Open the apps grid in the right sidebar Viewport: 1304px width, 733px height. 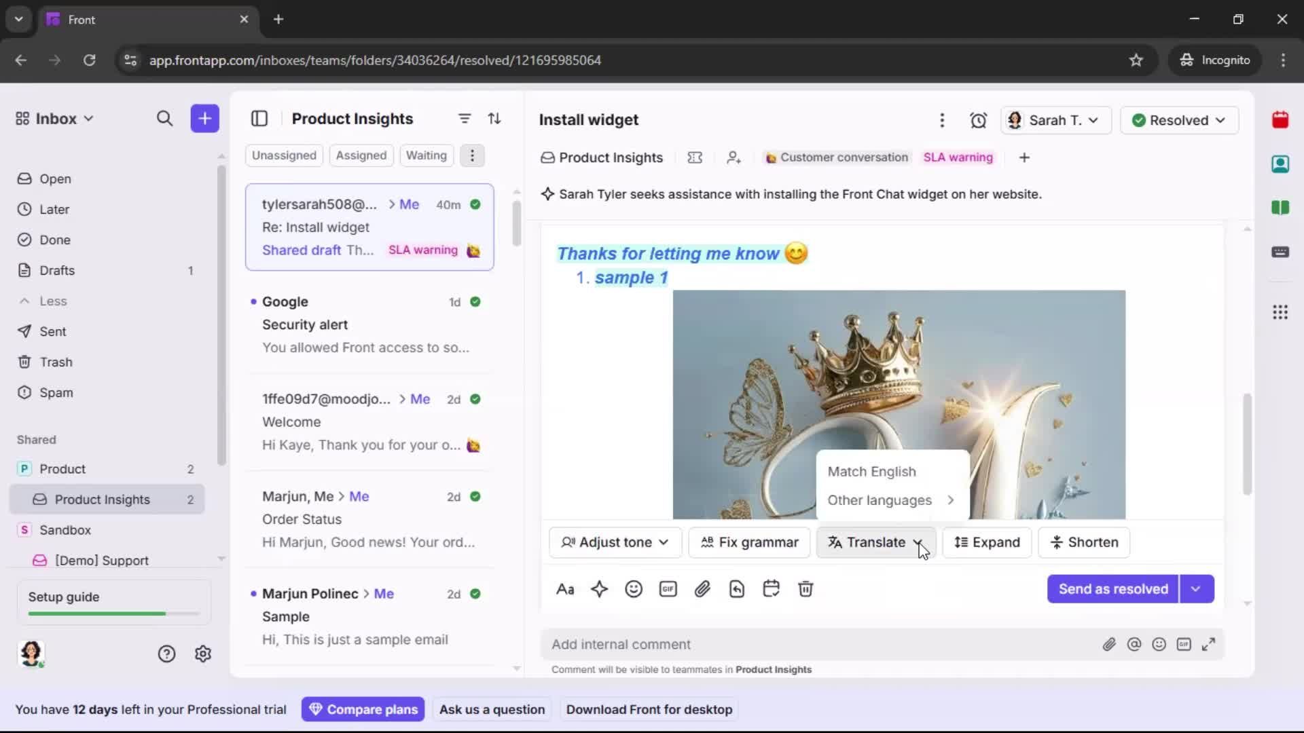(1280, 312)
